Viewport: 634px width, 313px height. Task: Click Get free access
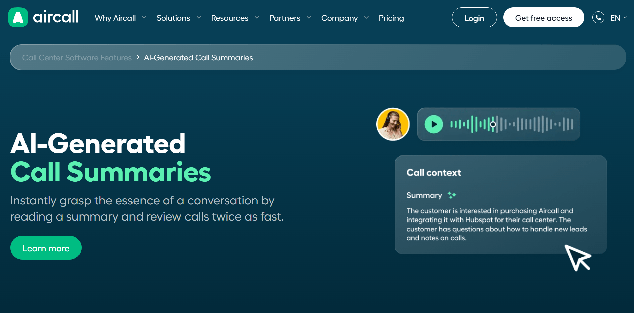pos(543,17)
